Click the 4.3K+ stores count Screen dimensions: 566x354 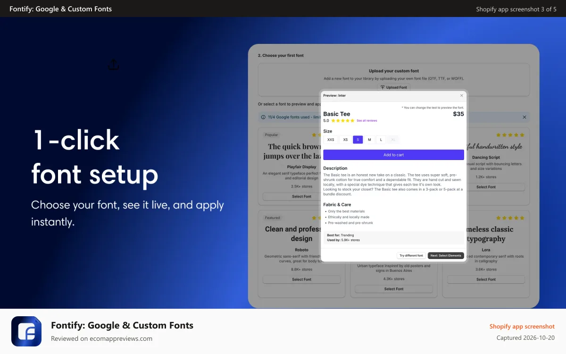point(394,279)
